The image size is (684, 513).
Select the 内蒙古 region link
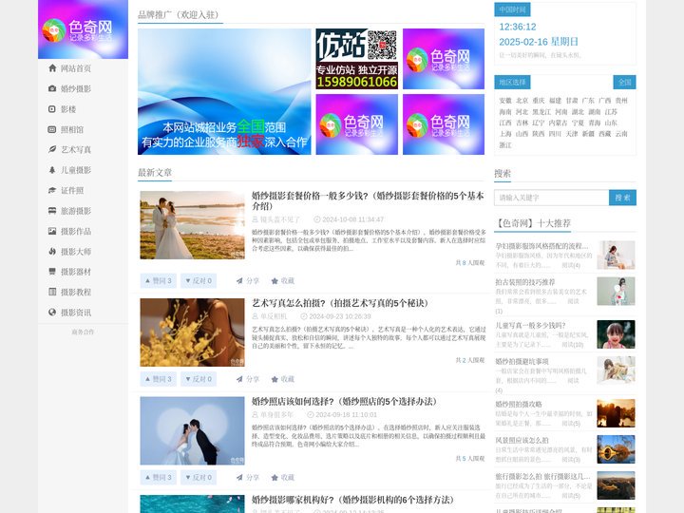(558, 123)
